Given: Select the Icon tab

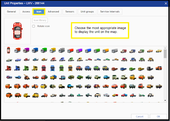Looking at the screenshot, I should coord(39,12).
